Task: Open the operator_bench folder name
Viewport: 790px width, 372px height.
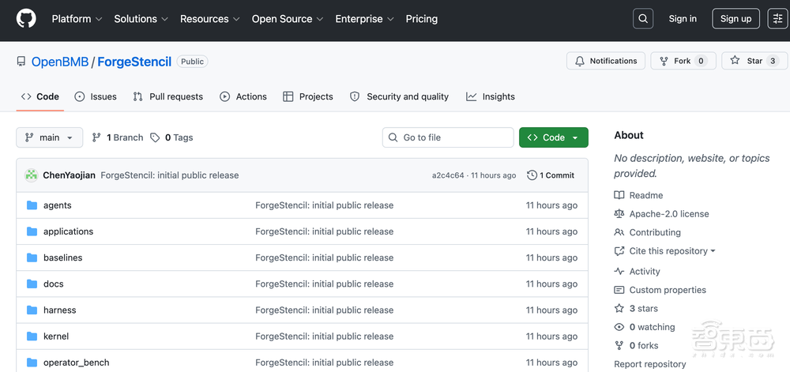Action: 76,363
